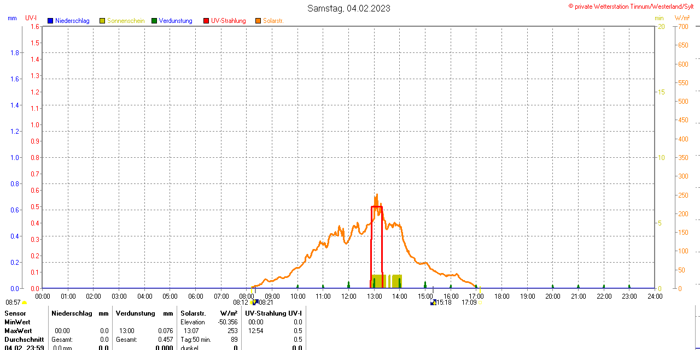
Task: Click the red UV-Strahlung legend square
Action: (x=206, y=21)
